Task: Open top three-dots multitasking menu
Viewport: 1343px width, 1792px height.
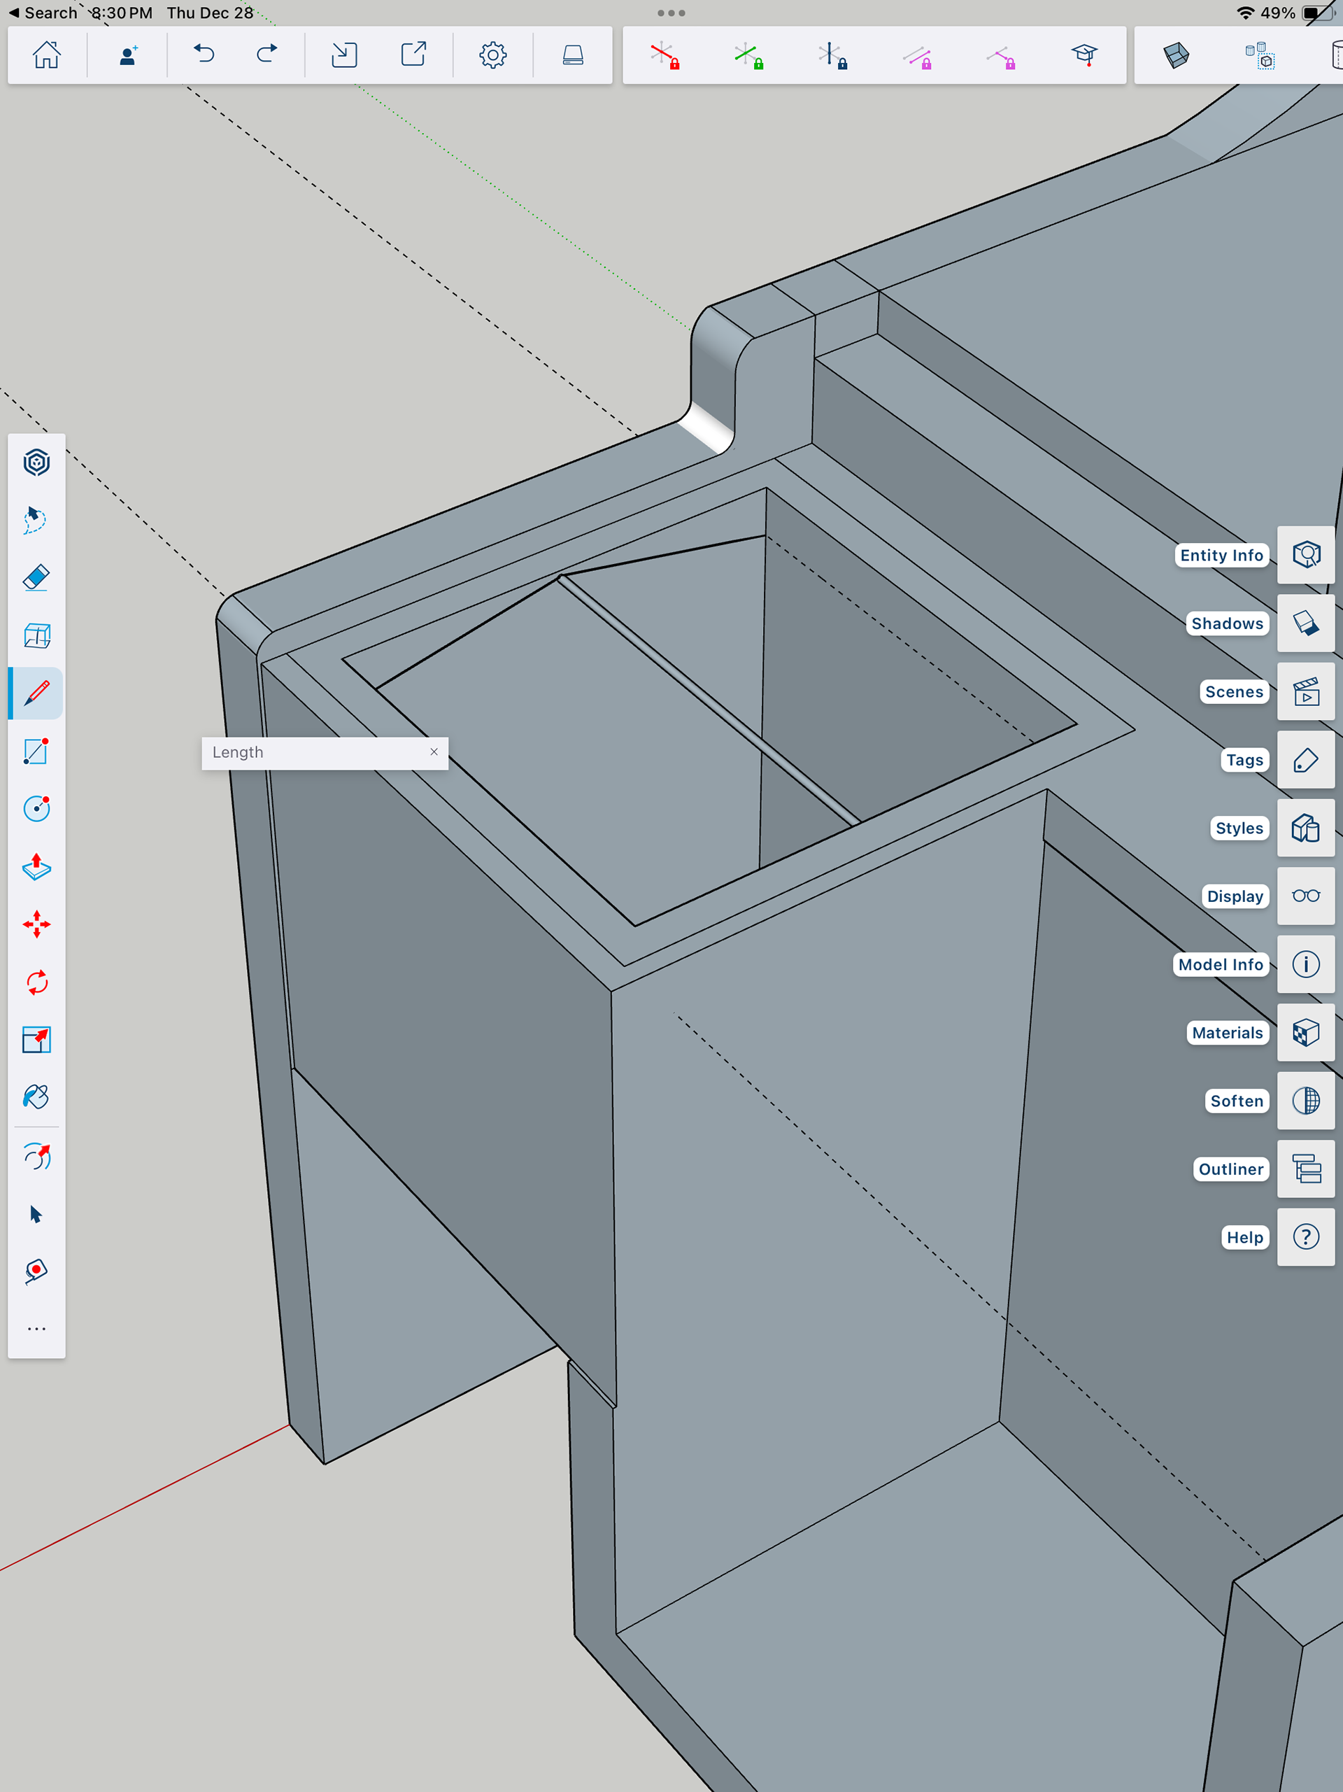Action: [x=671, y=13]
